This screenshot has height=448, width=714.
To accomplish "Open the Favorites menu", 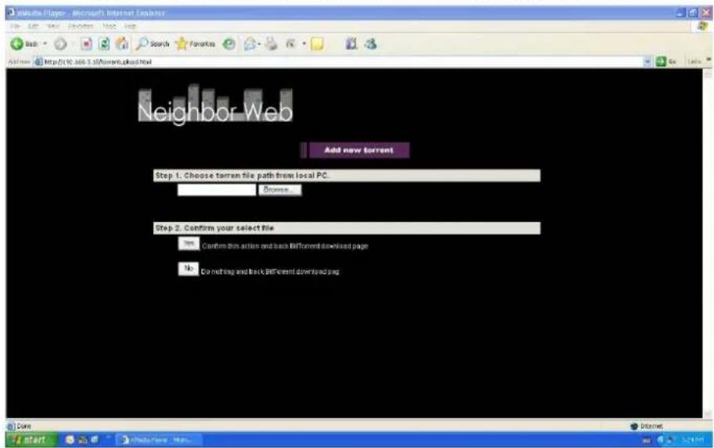I will [81, 27].
